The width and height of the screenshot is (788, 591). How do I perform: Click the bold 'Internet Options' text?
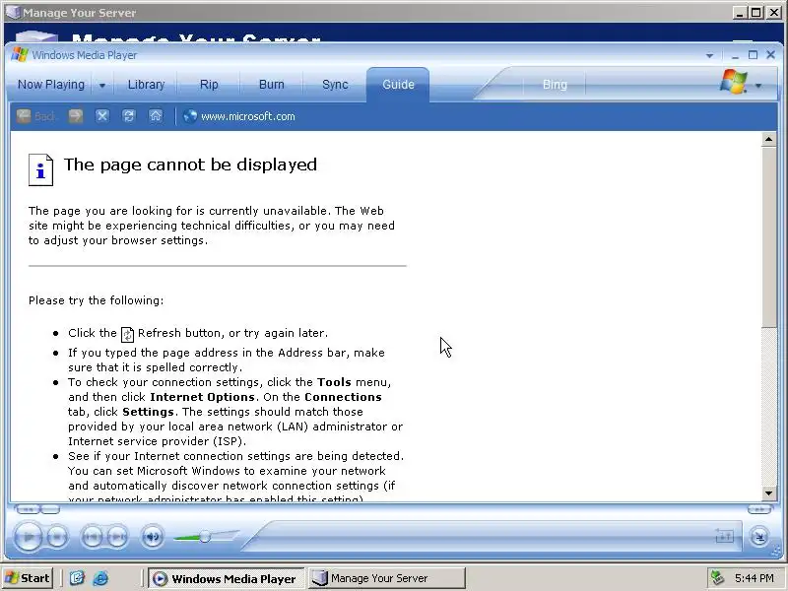202,397
